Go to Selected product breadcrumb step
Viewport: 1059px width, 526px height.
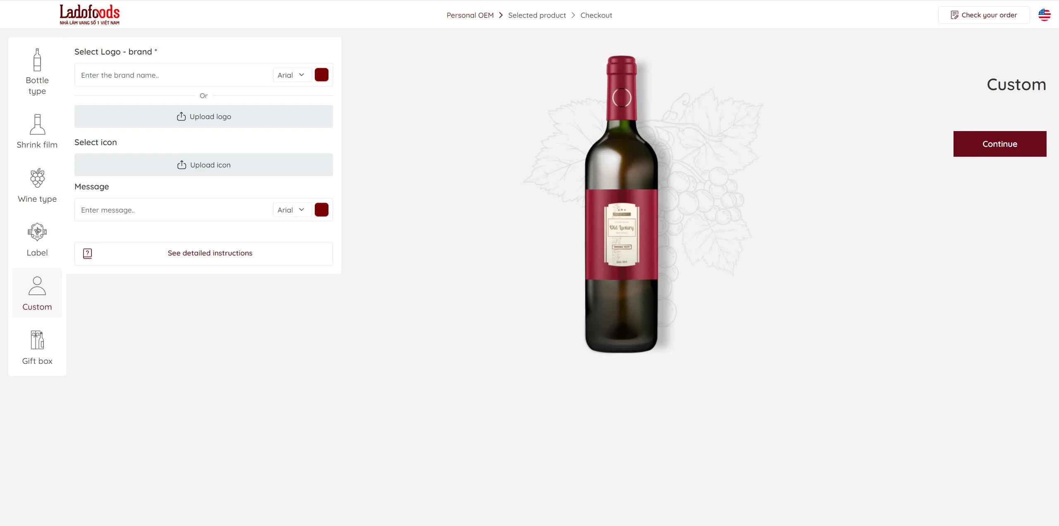pyautogui.click(x=537, y=15)
